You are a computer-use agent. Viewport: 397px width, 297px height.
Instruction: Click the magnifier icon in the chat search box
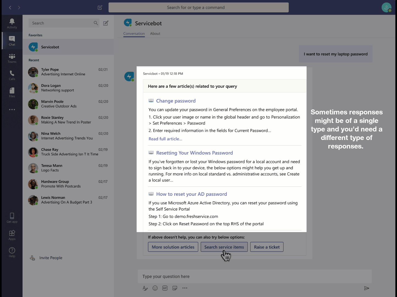tap(96, 23)
